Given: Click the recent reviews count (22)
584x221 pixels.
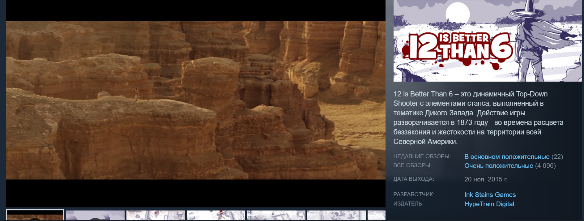Looking at the screenshot, I should pos(557,157).
